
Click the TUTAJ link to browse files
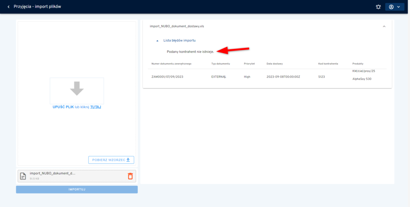click(95, 107)
